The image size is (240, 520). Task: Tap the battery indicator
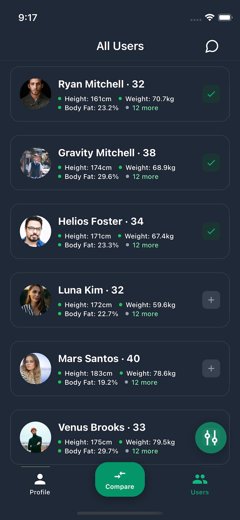click(225, 17)
